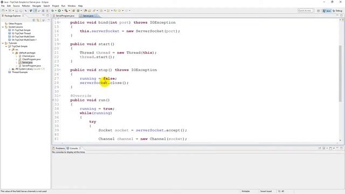Select the Thread-Example project
The height and width of the screenshot is (194, 345).
(x=19, y=72)
